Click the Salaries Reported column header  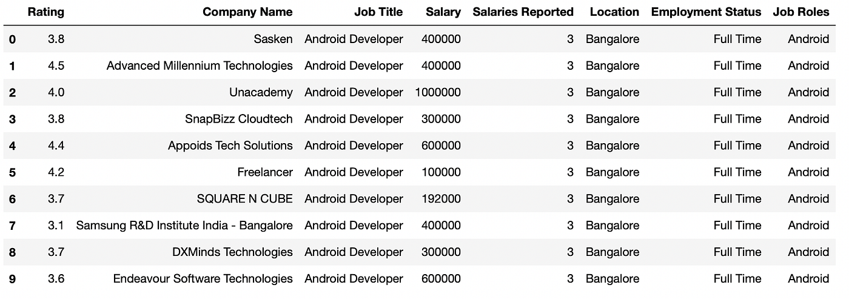coord(523,12)
